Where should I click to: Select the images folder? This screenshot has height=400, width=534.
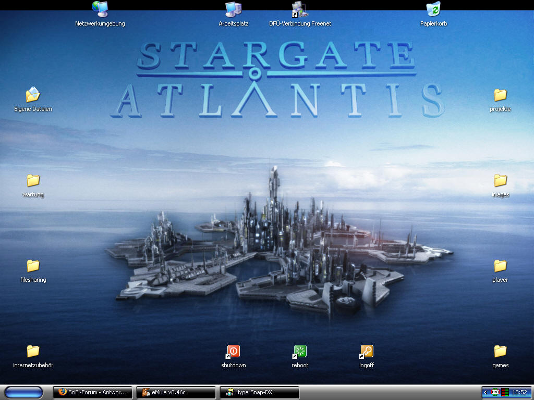click(500, 181)
